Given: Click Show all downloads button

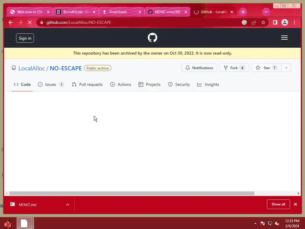Looking at the screenshot, I should point(278,204).
